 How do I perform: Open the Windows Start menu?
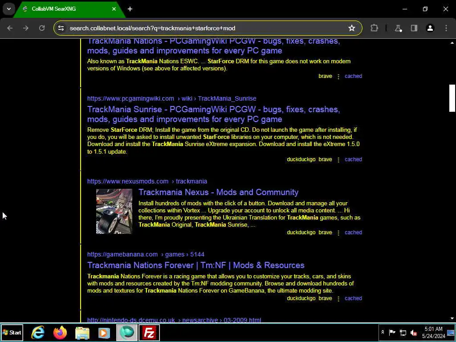pos(12,332)
